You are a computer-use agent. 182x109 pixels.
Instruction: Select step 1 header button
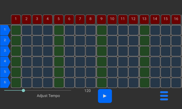pyautogui.click(x=16, y=19)
